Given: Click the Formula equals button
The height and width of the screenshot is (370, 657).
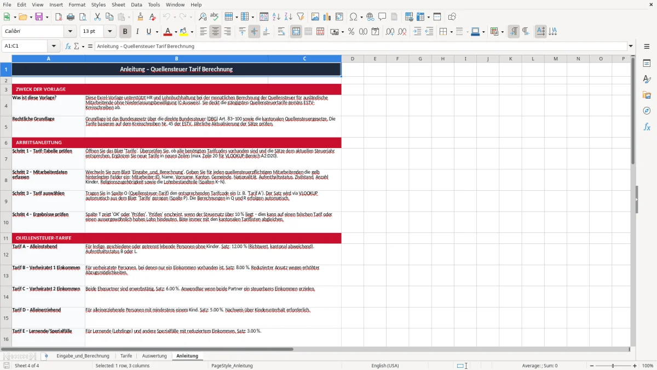Looking at the screenshot, I should coord(90,46).
